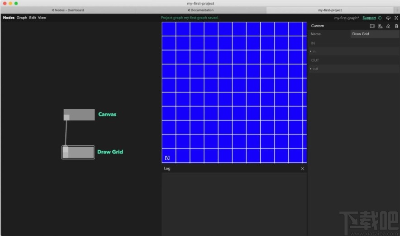400x236 pixels.
Task: Select the 'out' port row
Action: (354, 69)
